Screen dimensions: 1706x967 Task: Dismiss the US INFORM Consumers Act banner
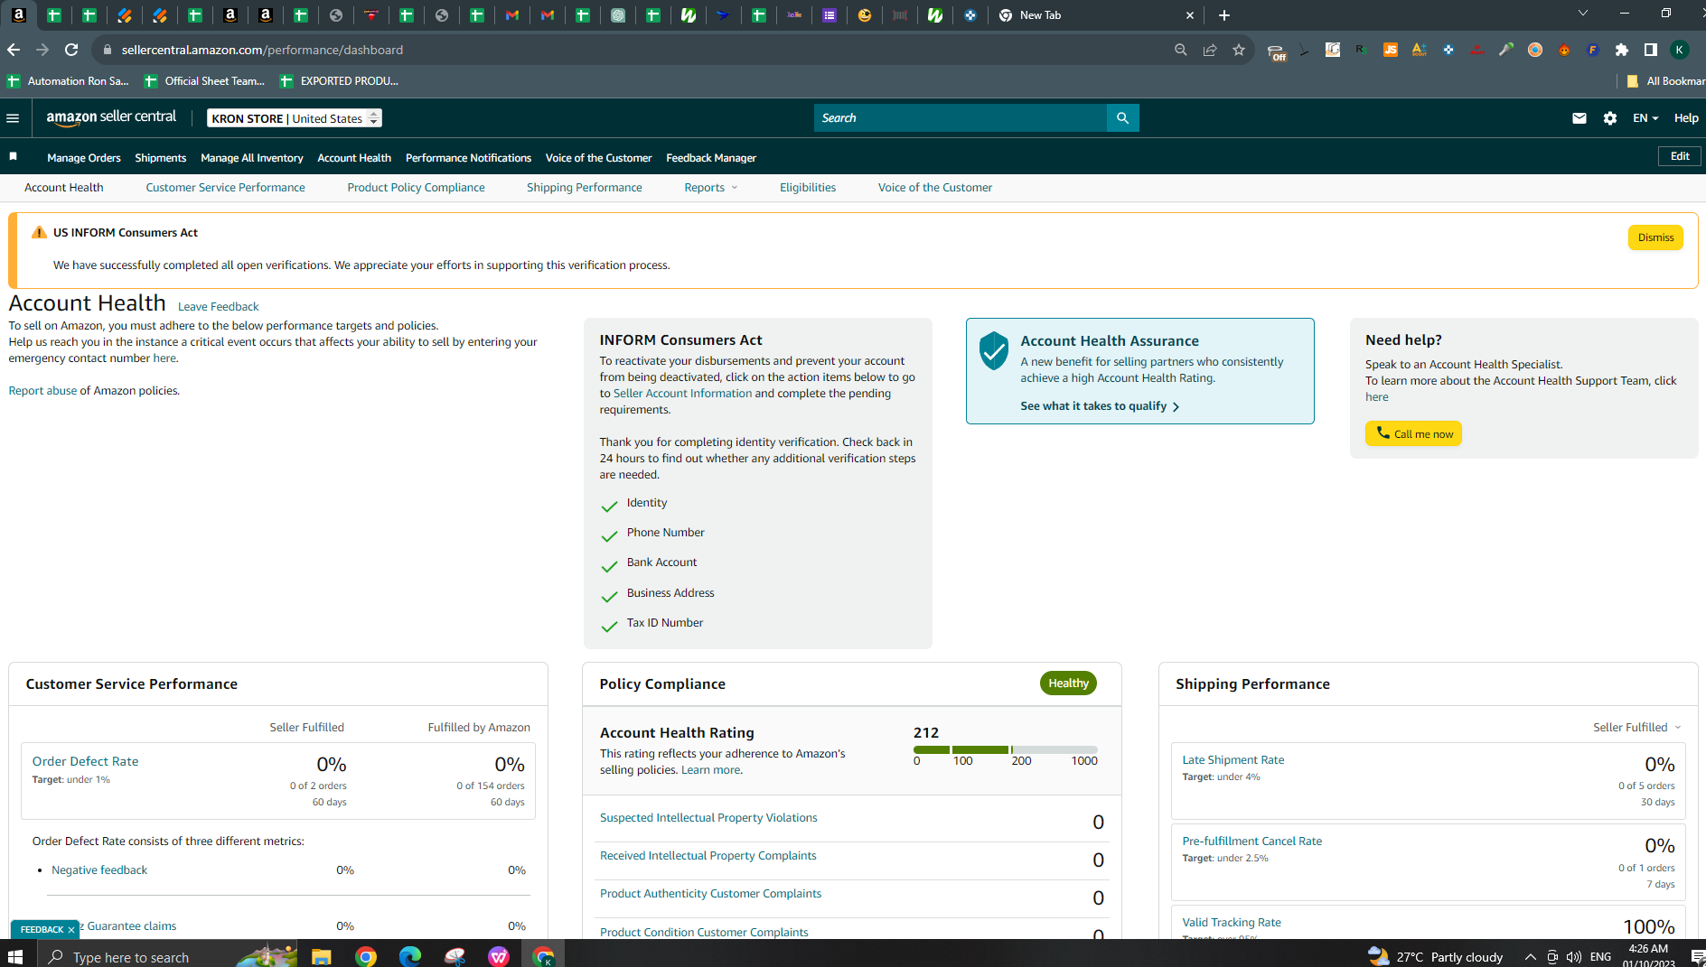(1655, 237)
